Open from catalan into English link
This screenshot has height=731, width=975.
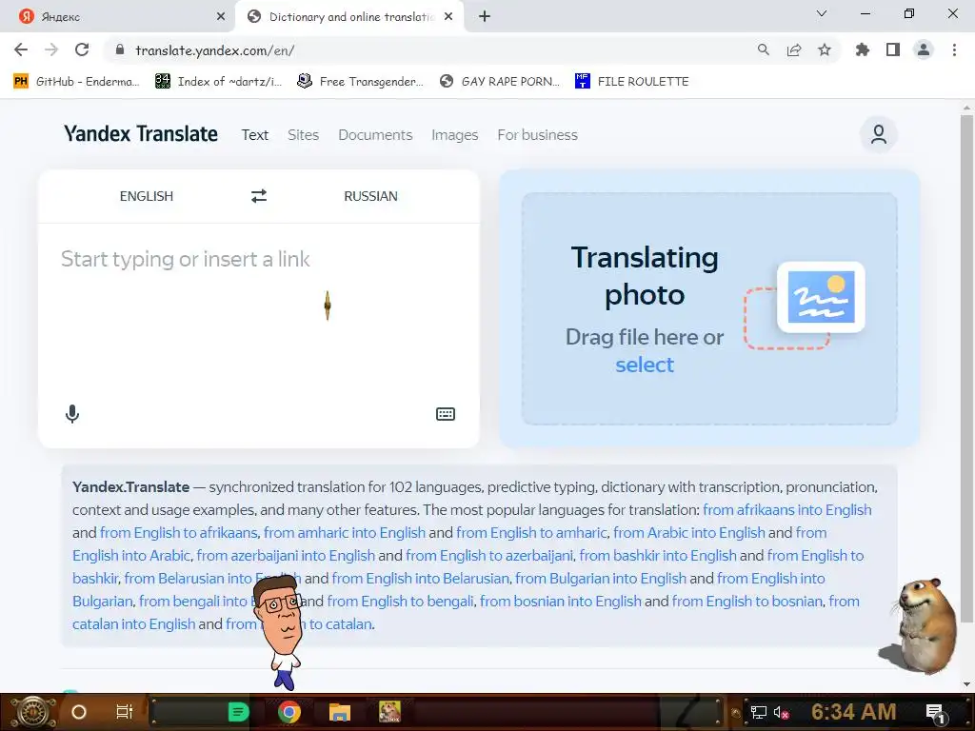[133, 624]
